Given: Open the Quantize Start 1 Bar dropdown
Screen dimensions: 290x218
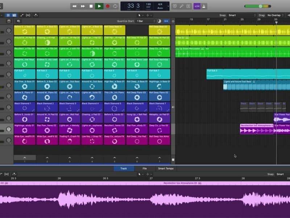Looking at the screenshot, I should (146, 21).
